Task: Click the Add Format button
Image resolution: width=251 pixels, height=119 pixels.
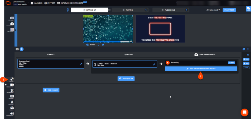Action: (x=51, y=90)
